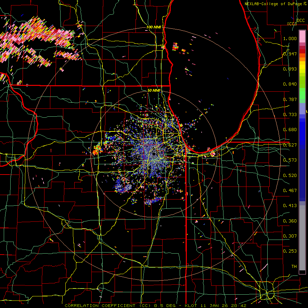Pick the gray segment of the color bar
This screenshot has width=308, height=308.
(x=302, y=238)
